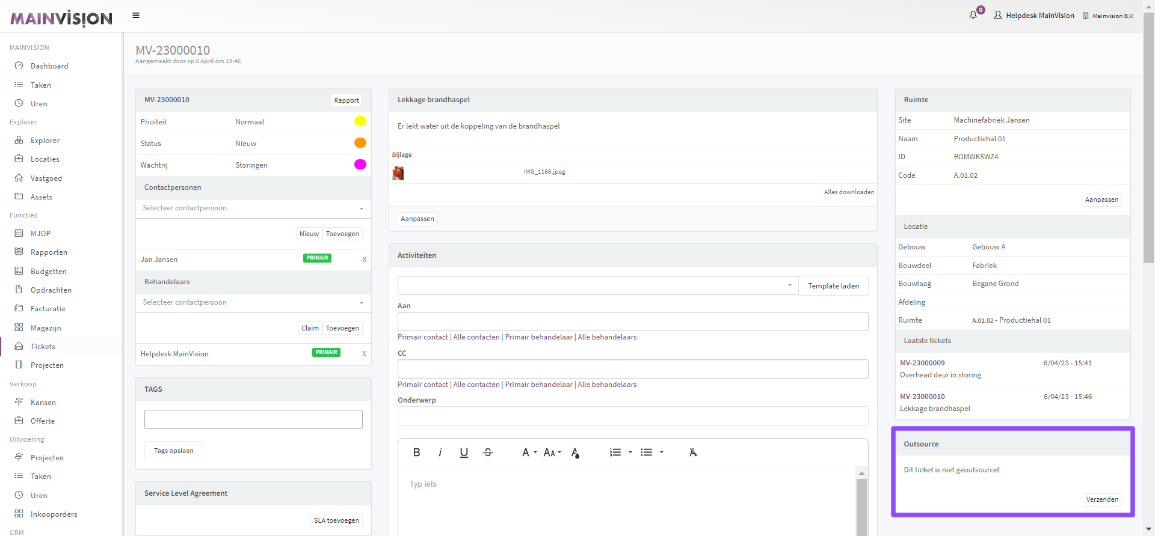1155x536 pixels.
Task: Open the Behandelaars select dropdown
Action: [x=253, y=303]
